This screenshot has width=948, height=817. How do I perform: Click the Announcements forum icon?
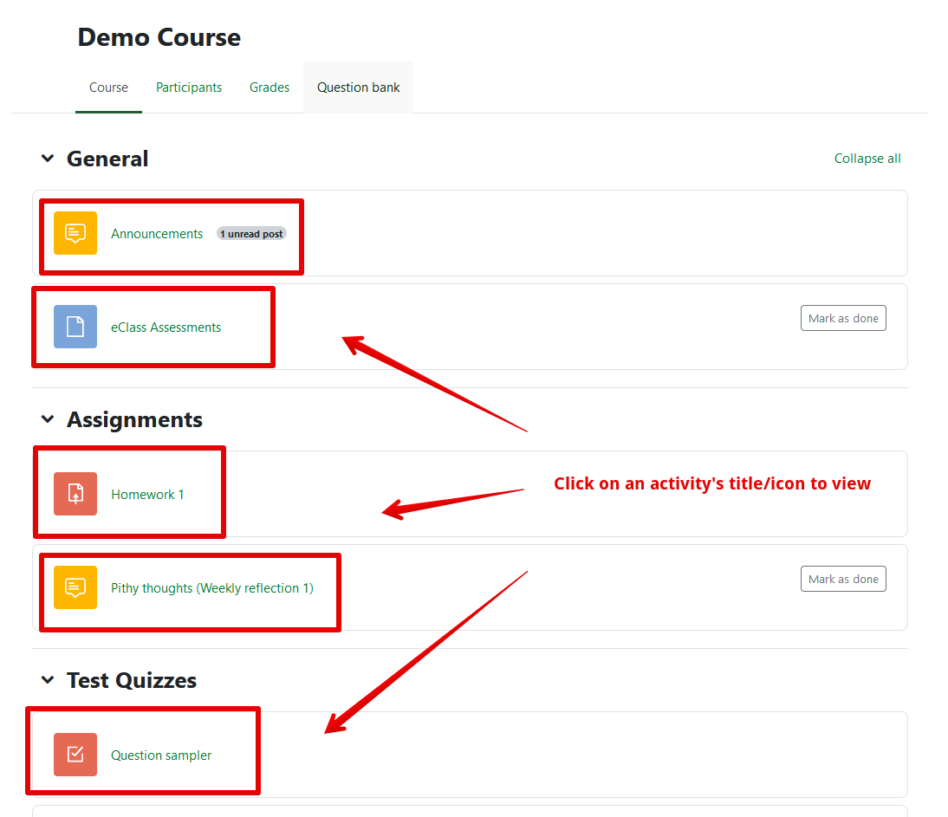[75, 233]
